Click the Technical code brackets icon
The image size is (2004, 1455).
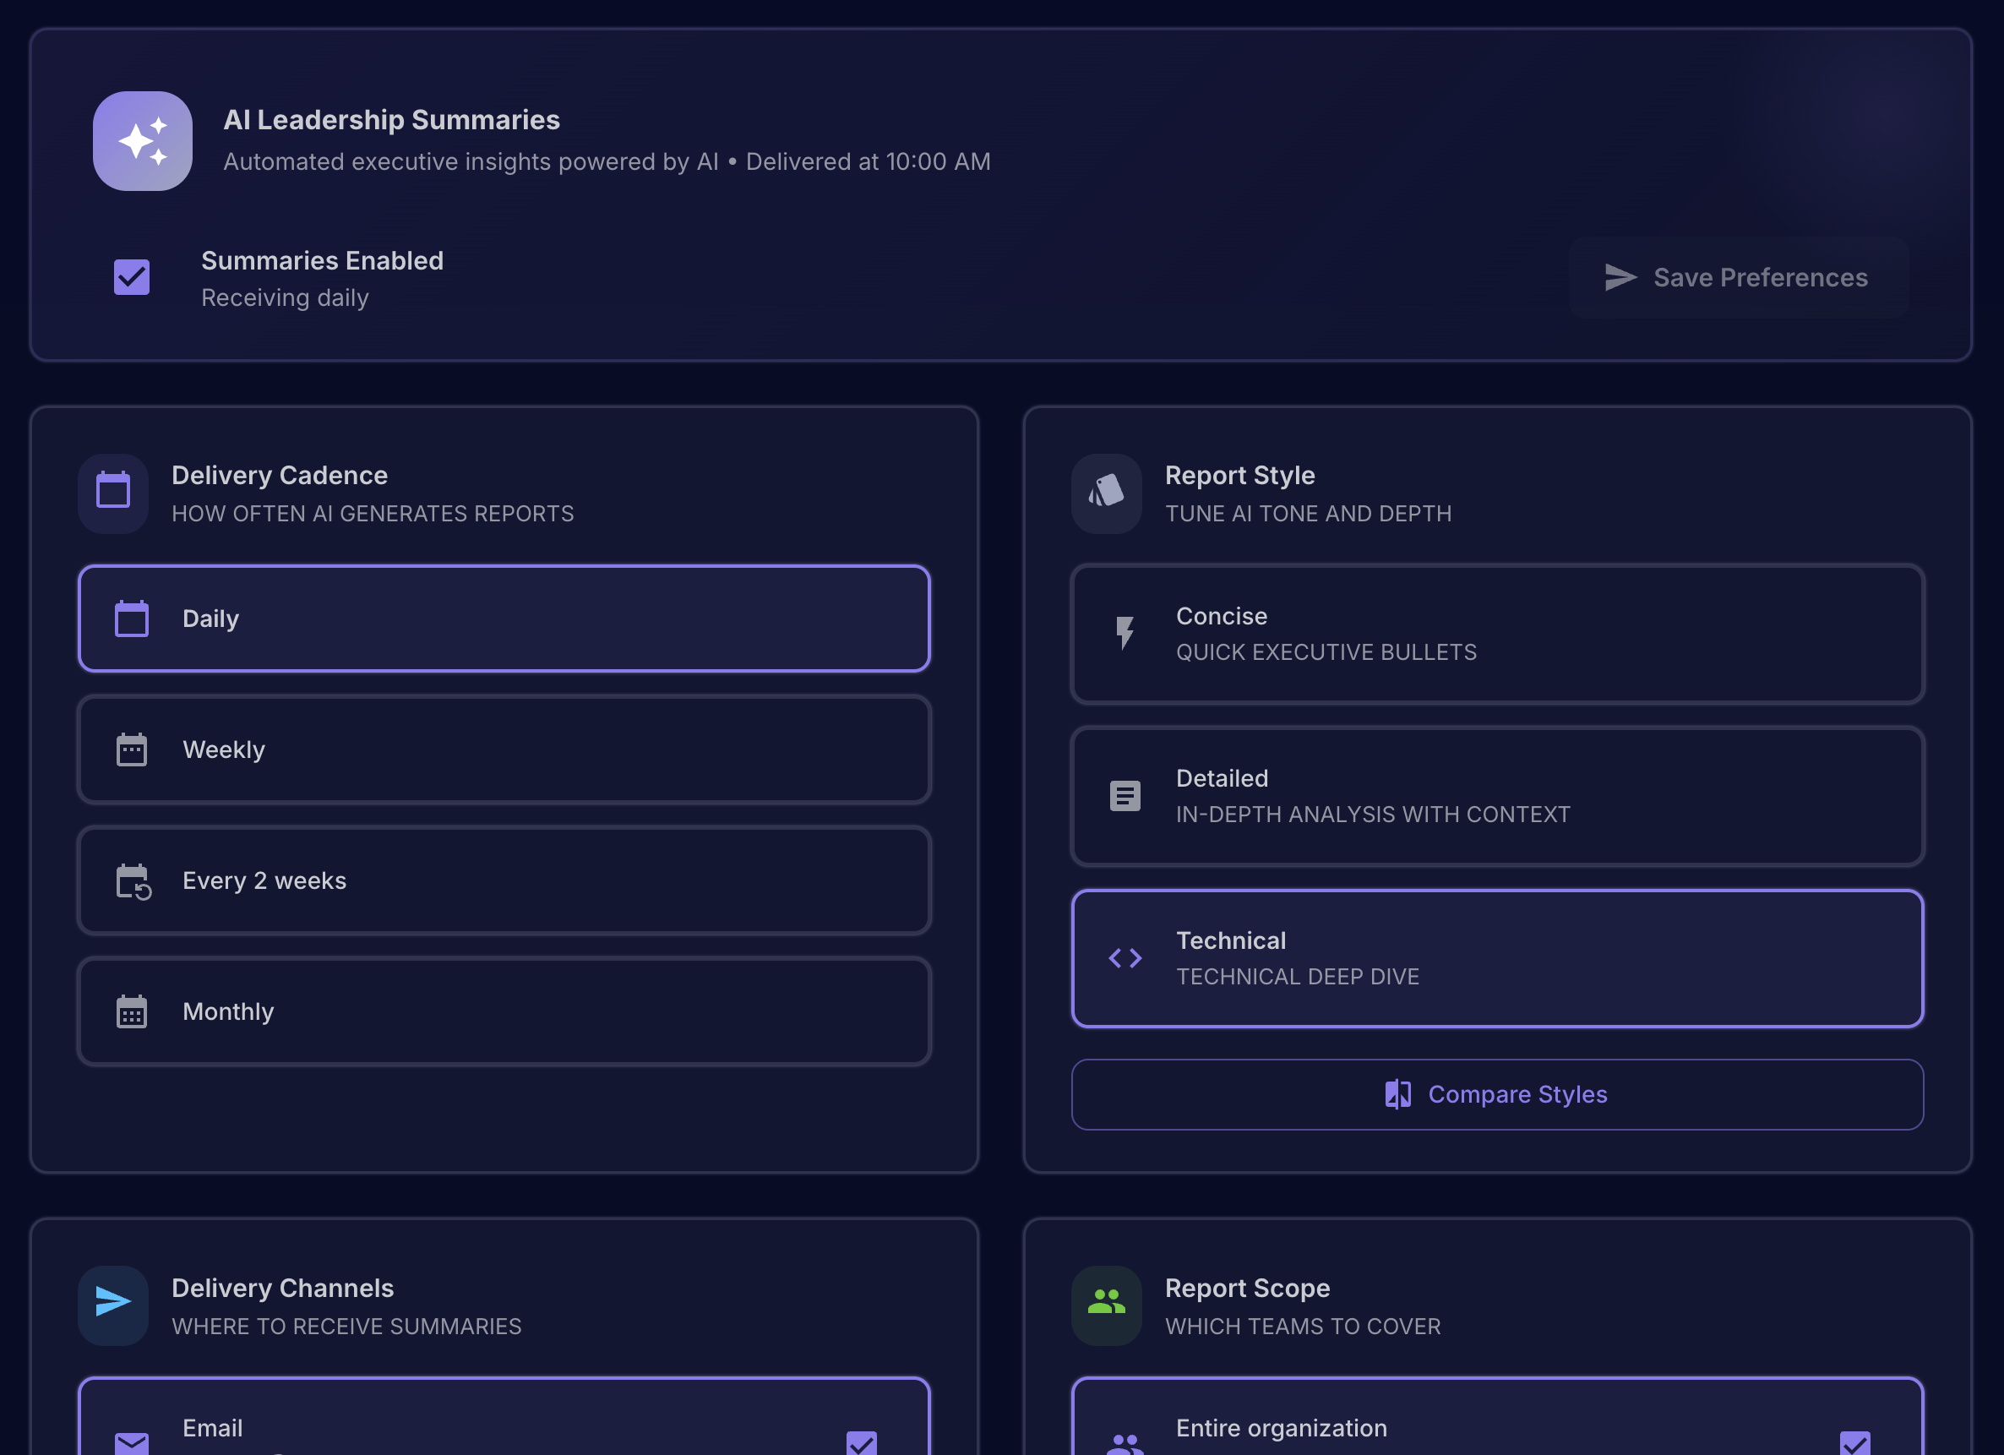point(1124,958)
